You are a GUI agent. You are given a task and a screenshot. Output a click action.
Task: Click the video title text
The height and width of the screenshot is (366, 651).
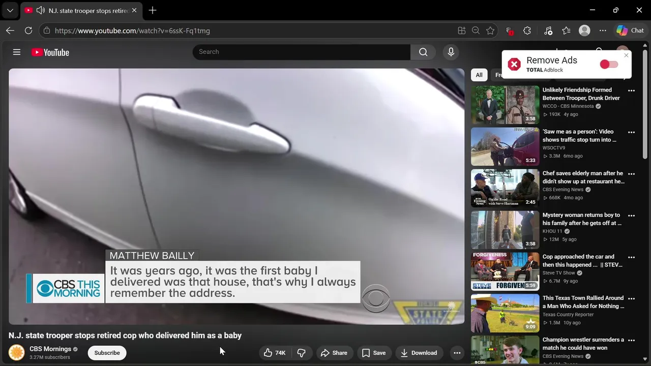pos(125,335)
